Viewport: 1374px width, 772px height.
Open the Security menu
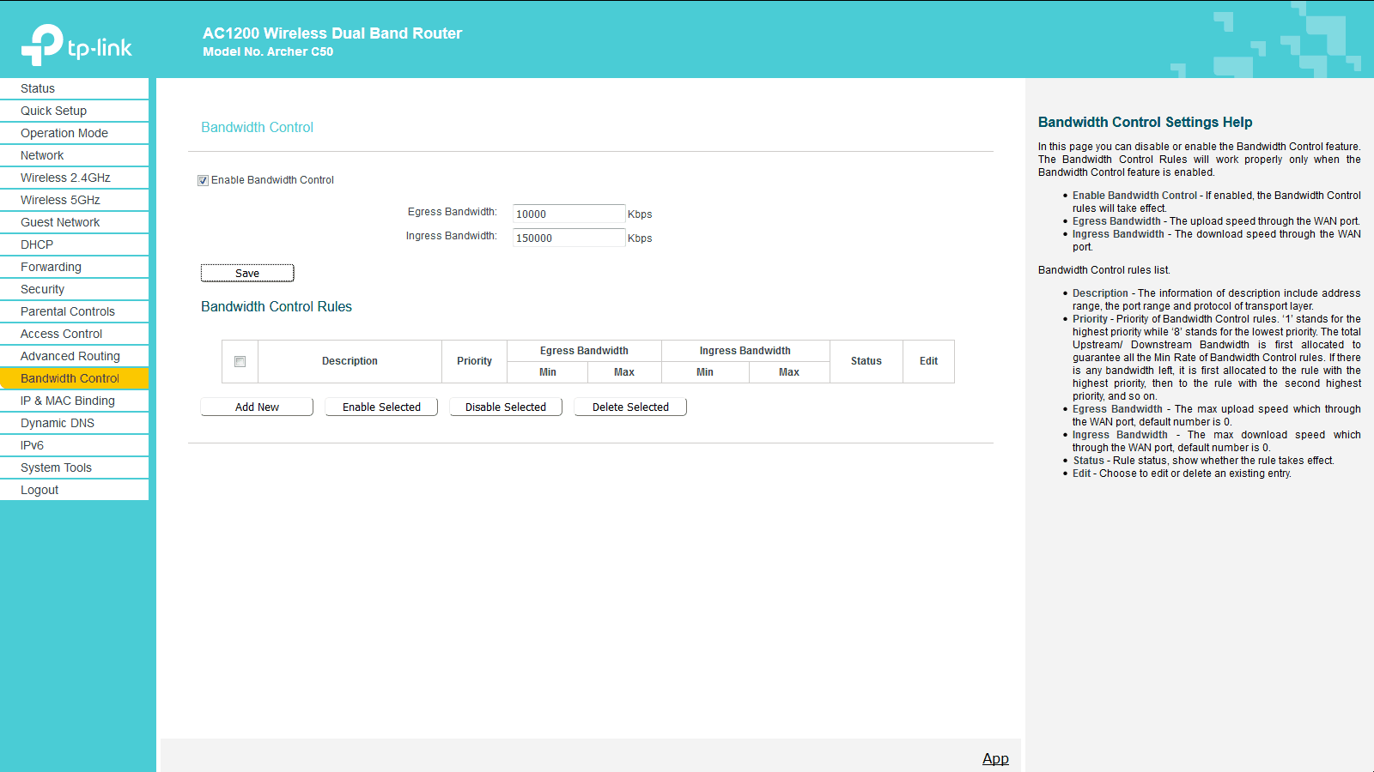tap(74, 289)
